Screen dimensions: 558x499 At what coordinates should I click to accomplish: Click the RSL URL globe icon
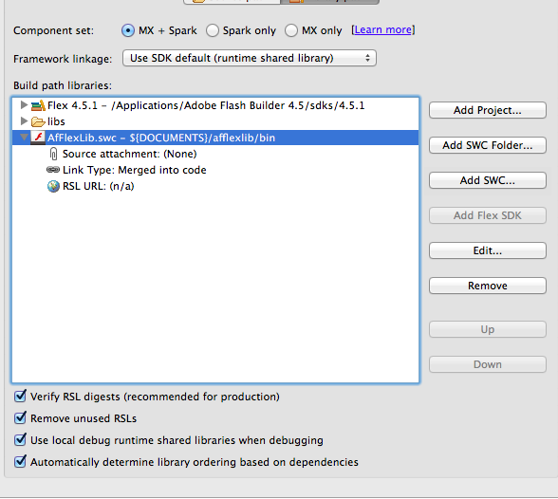[x=53, y=186]
